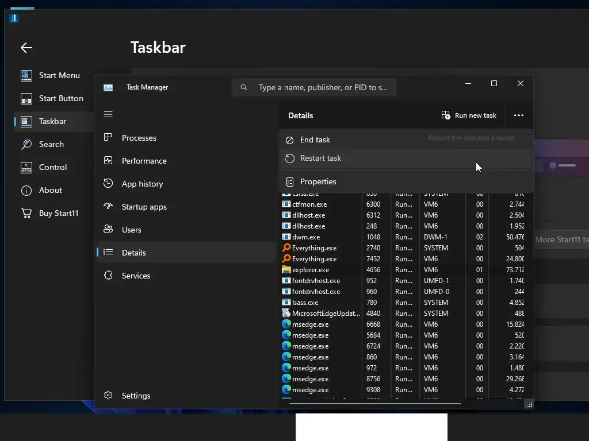Choose Restart task from the menu
Screen dimensions: 589x441
[406, 158]
